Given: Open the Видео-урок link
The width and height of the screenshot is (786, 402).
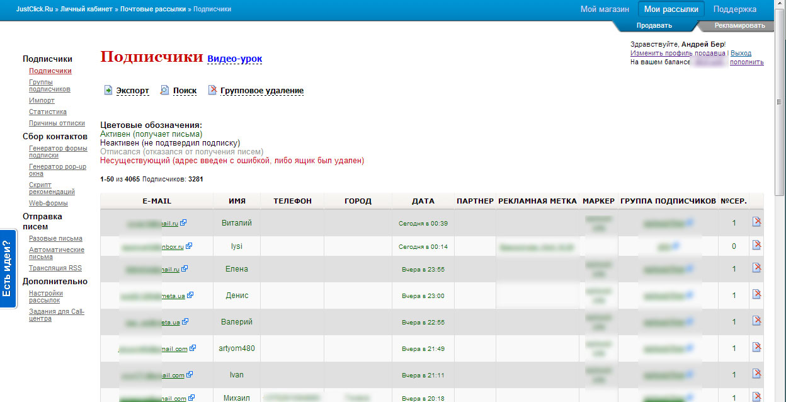Looking at the screenshot, I should click(x=234, y=59).
